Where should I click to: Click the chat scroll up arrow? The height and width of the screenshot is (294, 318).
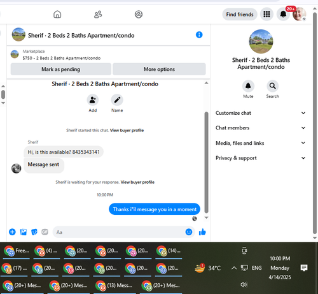point(206,83)
